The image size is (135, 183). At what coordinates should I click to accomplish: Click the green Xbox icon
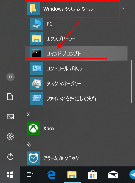pyautogui.click(x=33, y=128)
